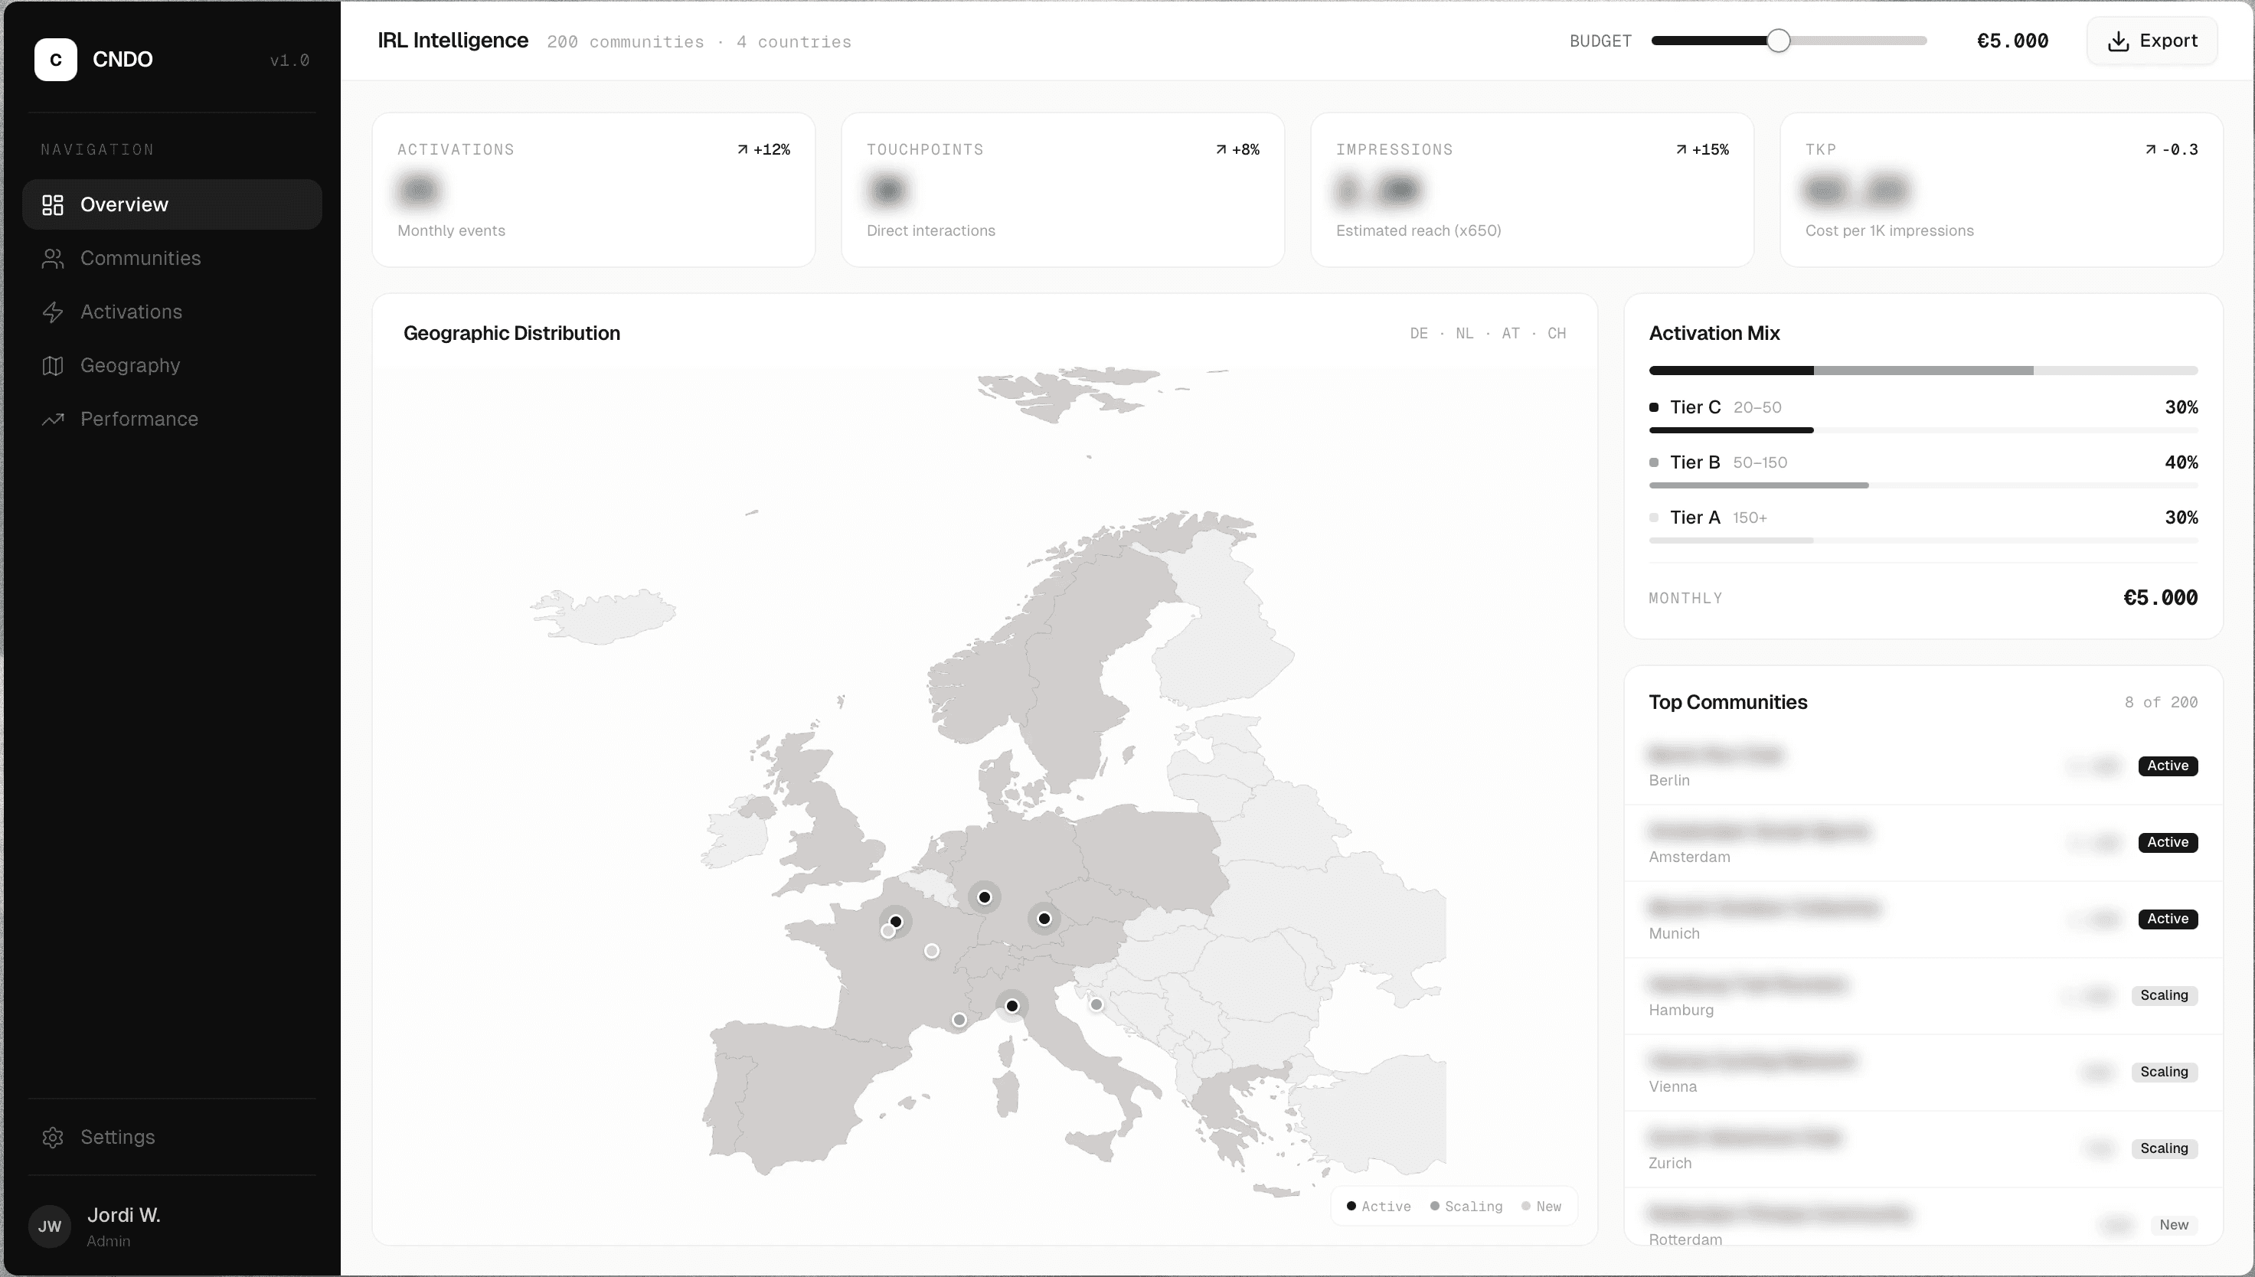Image resolution: width=2255 pixels, height=1277 pixels.
Task: Click the Activations lightning bolt icon
Action: click(53, 312)
